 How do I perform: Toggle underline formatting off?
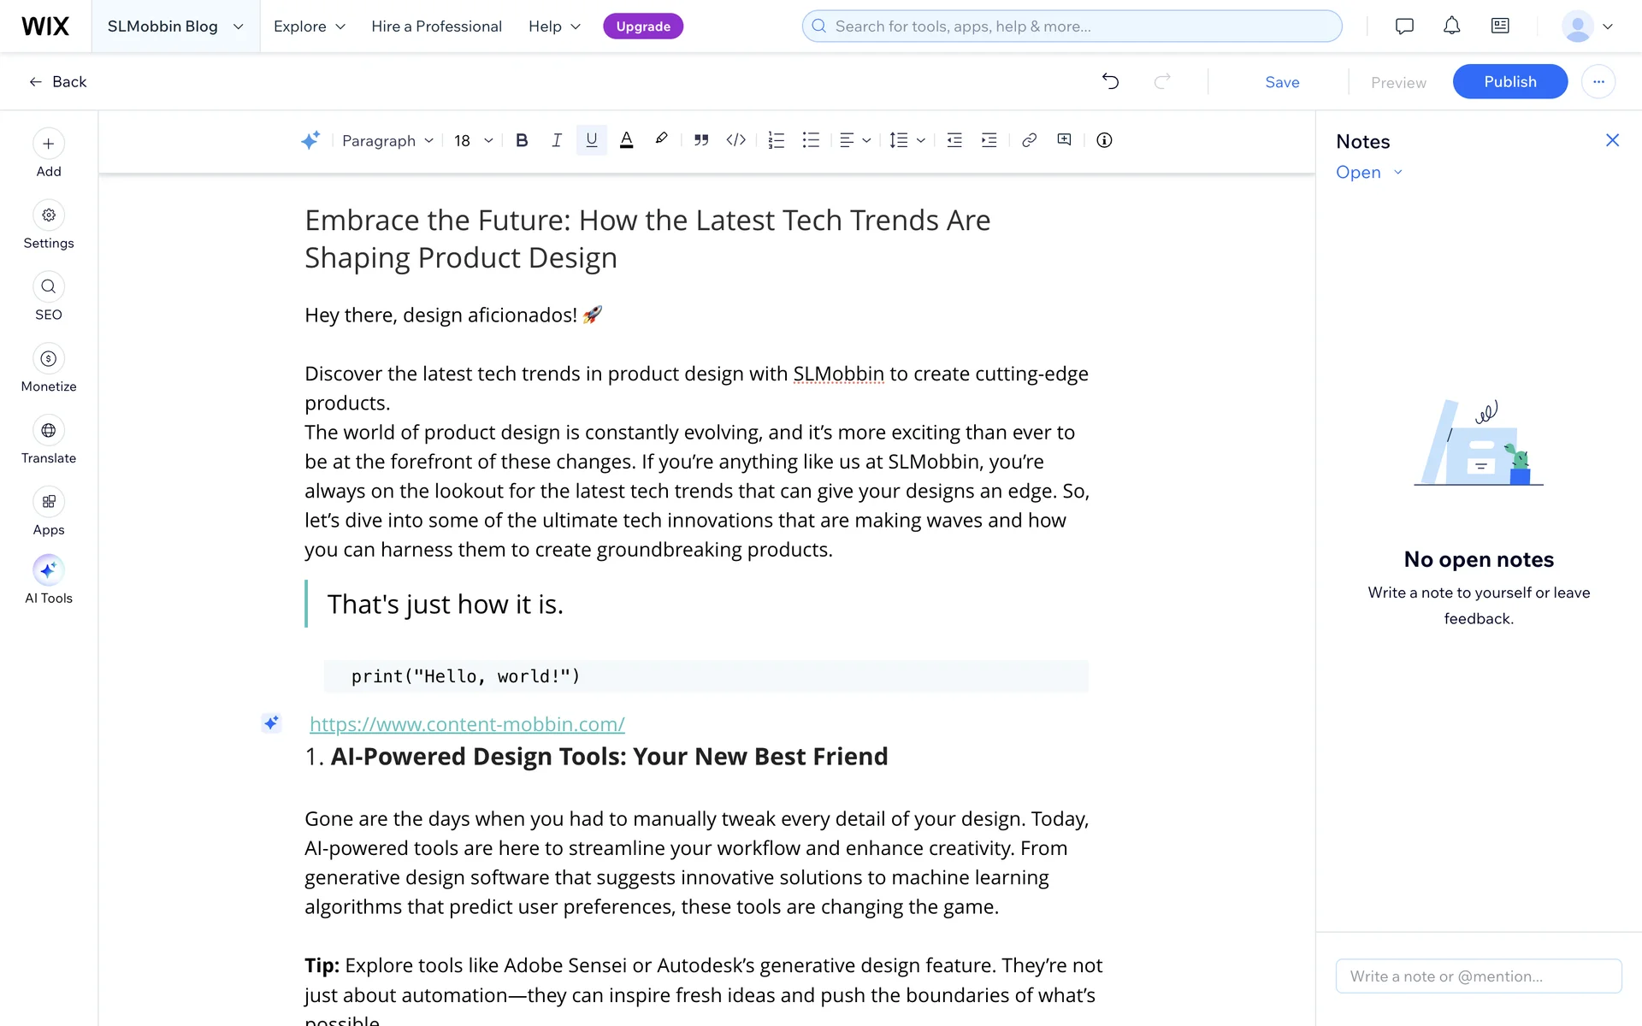click(591, 140)
